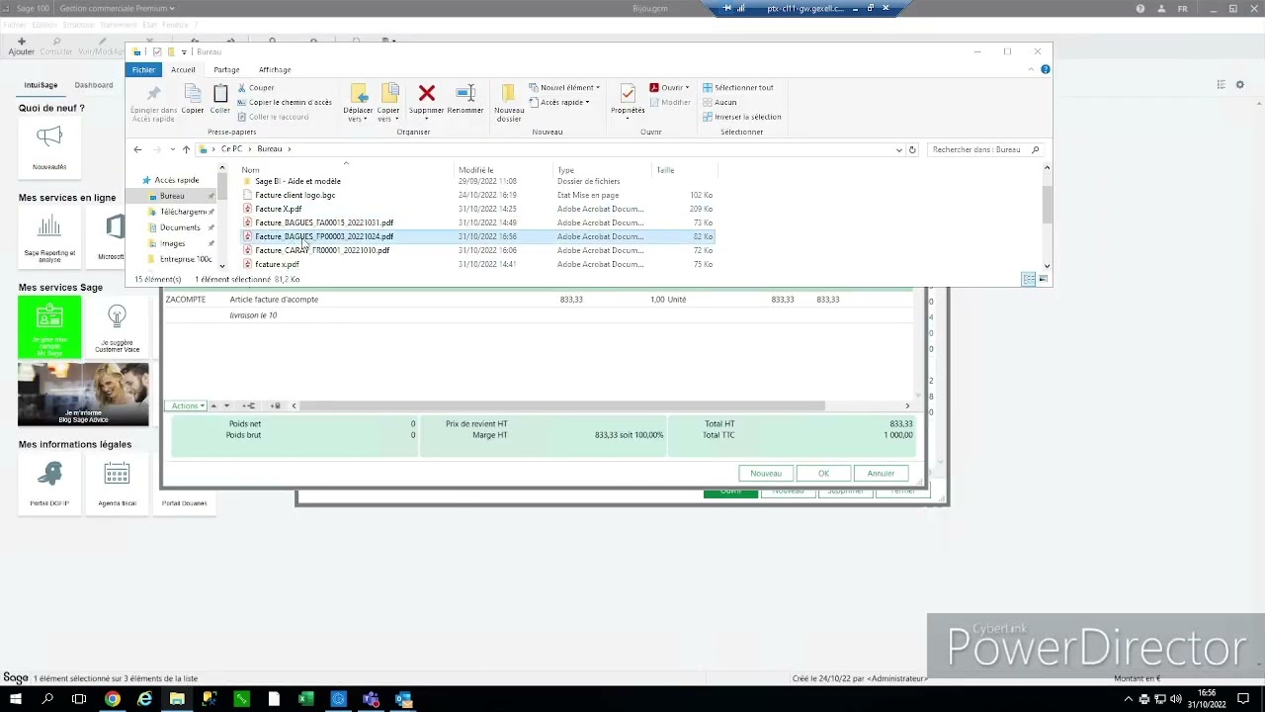The image size is (1265, 712).
Task: Open the green My Sage account tile
Action: [x=49, y=327]
